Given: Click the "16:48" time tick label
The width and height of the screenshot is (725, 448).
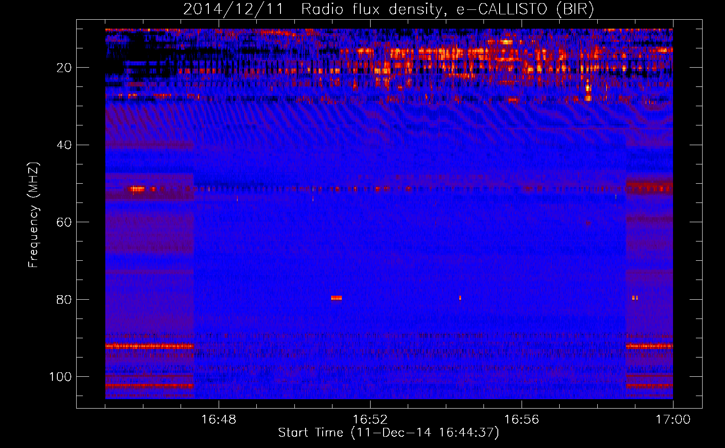Looking at the screenshot, I should (219, 420).
